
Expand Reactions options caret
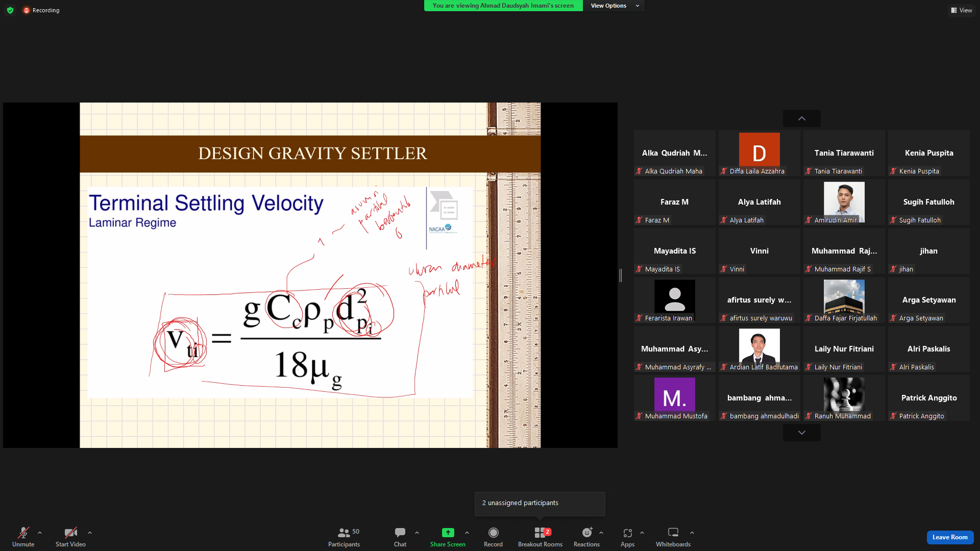601,533
